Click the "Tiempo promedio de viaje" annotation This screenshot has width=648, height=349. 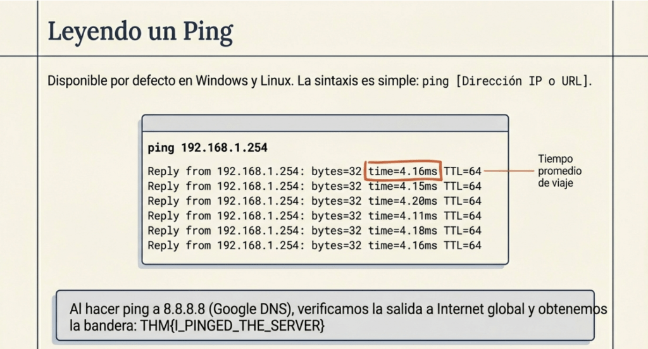click(x=559, y=171)
